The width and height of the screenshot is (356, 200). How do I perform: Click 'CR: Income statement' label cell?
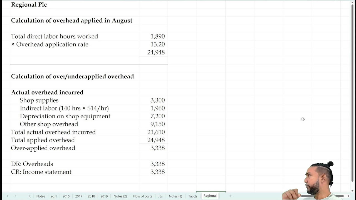click(41, 172)
